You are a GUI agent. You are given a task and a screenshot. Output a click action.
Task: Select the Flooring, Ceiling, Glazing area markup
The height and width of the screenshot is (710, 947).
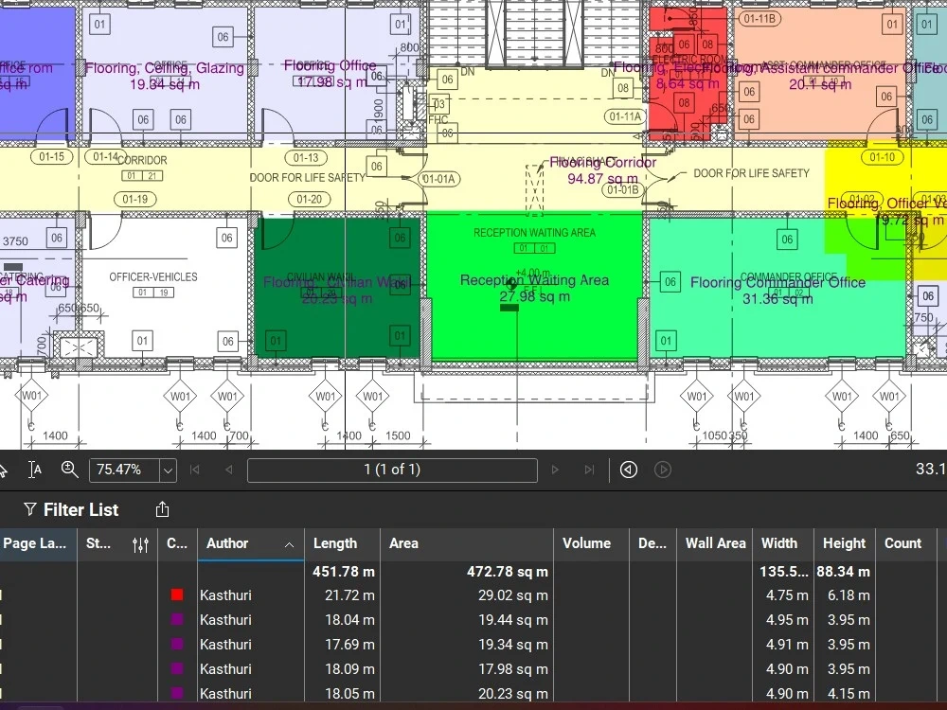[165, 76]
